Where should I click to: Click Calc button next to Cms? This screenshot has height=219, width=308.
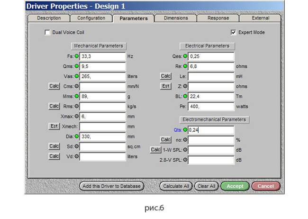click(x=54, y=86)
